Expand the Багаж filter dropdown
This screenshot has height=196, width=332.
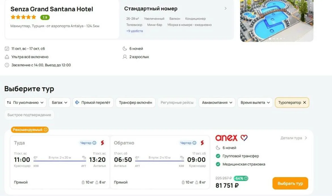point(60,103)
